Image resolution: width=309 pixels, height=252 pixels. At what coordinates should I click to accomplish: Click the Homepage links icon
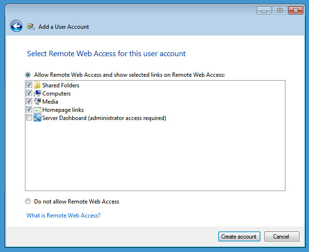click(37, 110)
